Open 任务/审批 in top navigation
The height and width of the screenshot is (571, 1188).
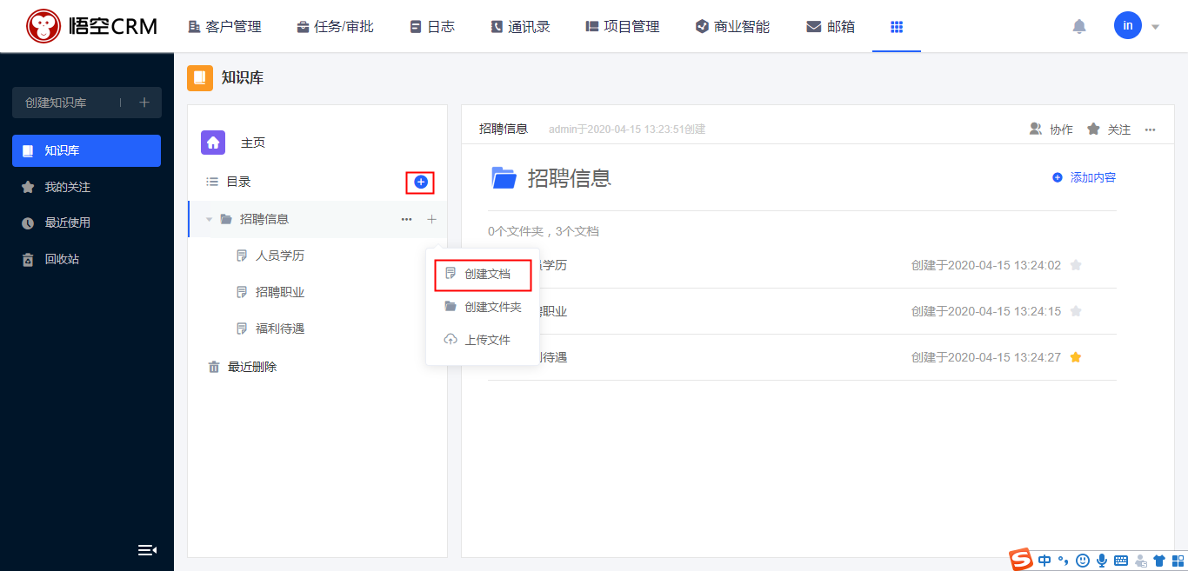tap(335, 27)
